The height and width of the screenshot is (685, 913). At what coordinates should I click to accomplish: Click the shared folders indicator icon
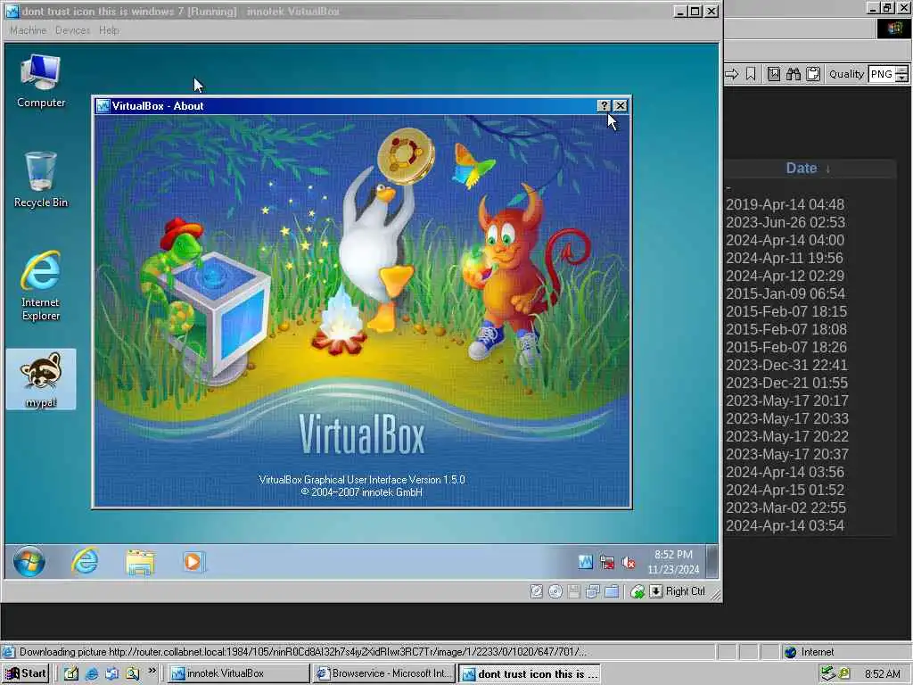(x=612, y=592)
